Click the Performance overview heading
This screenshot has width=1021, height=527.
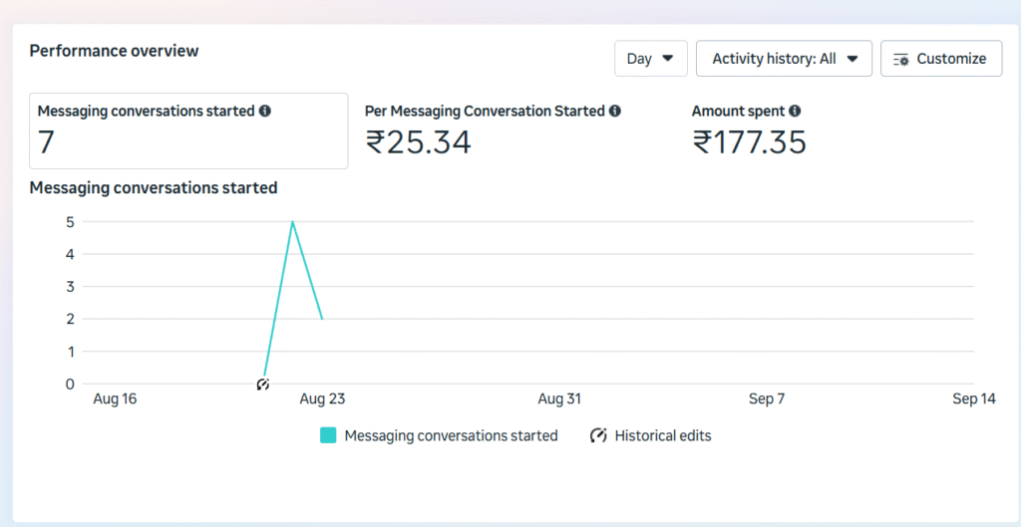pyautogui.click(x=114, y=51)
